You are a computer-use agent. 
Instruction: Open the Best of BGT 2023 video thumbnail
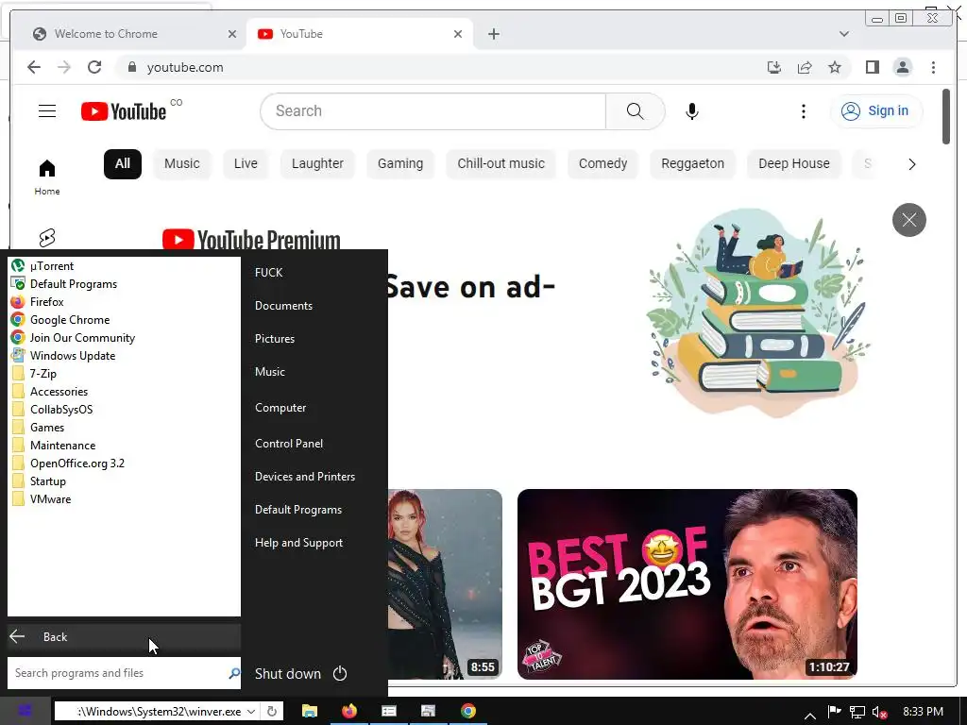pos(687,583)
